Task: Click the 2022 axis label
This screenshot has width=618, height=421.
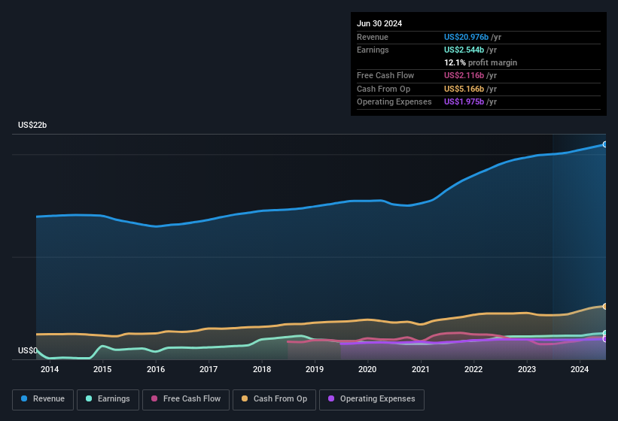Action: pyautogui.click(x=473, y=369)
